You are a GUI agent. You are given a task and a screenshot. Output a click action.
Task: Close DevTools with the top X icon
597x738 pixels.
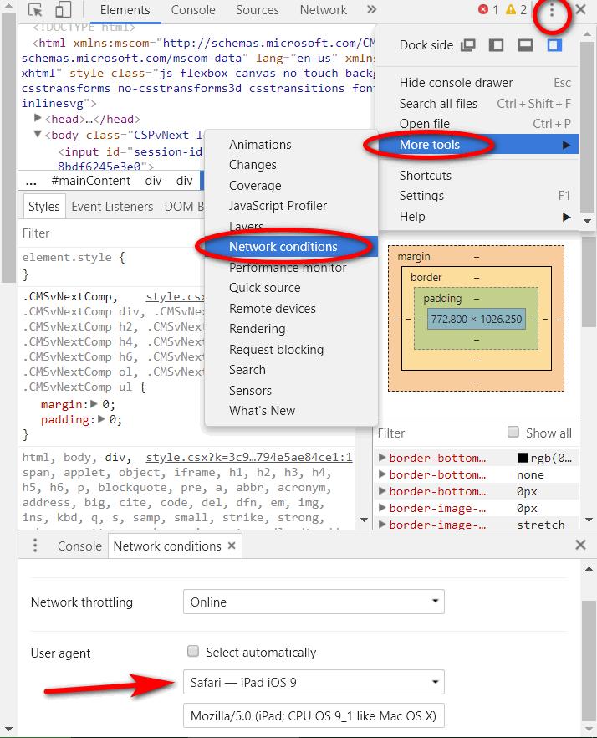(580, 9)
